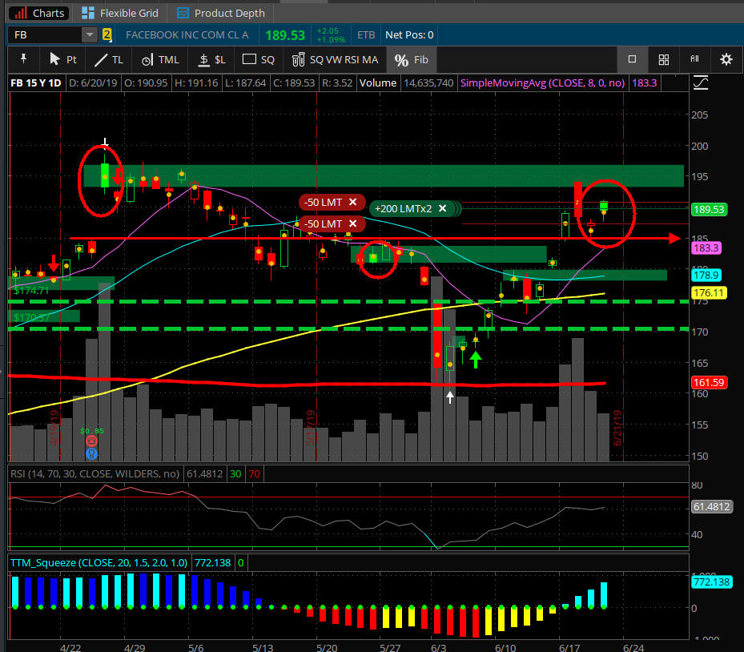The height and width of the screenshot is (652, 744).
Task: Switch to the chart grid layout icon
Action: click(x=663, y=59)
